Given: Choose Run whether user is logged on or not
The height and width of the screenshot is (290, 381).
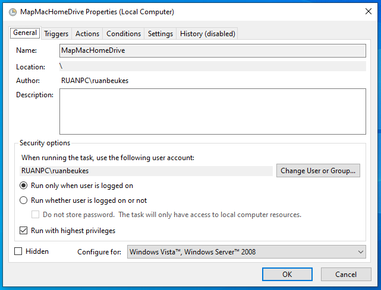Looking at the screenshot, I should [24, 200].
